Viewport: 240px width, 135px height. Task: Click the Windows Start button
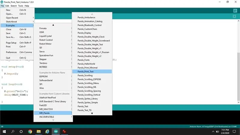tap(4, 131)
